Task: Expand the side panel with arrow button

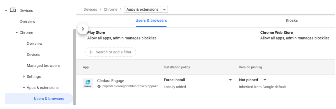Action: (x=83, y=29)
